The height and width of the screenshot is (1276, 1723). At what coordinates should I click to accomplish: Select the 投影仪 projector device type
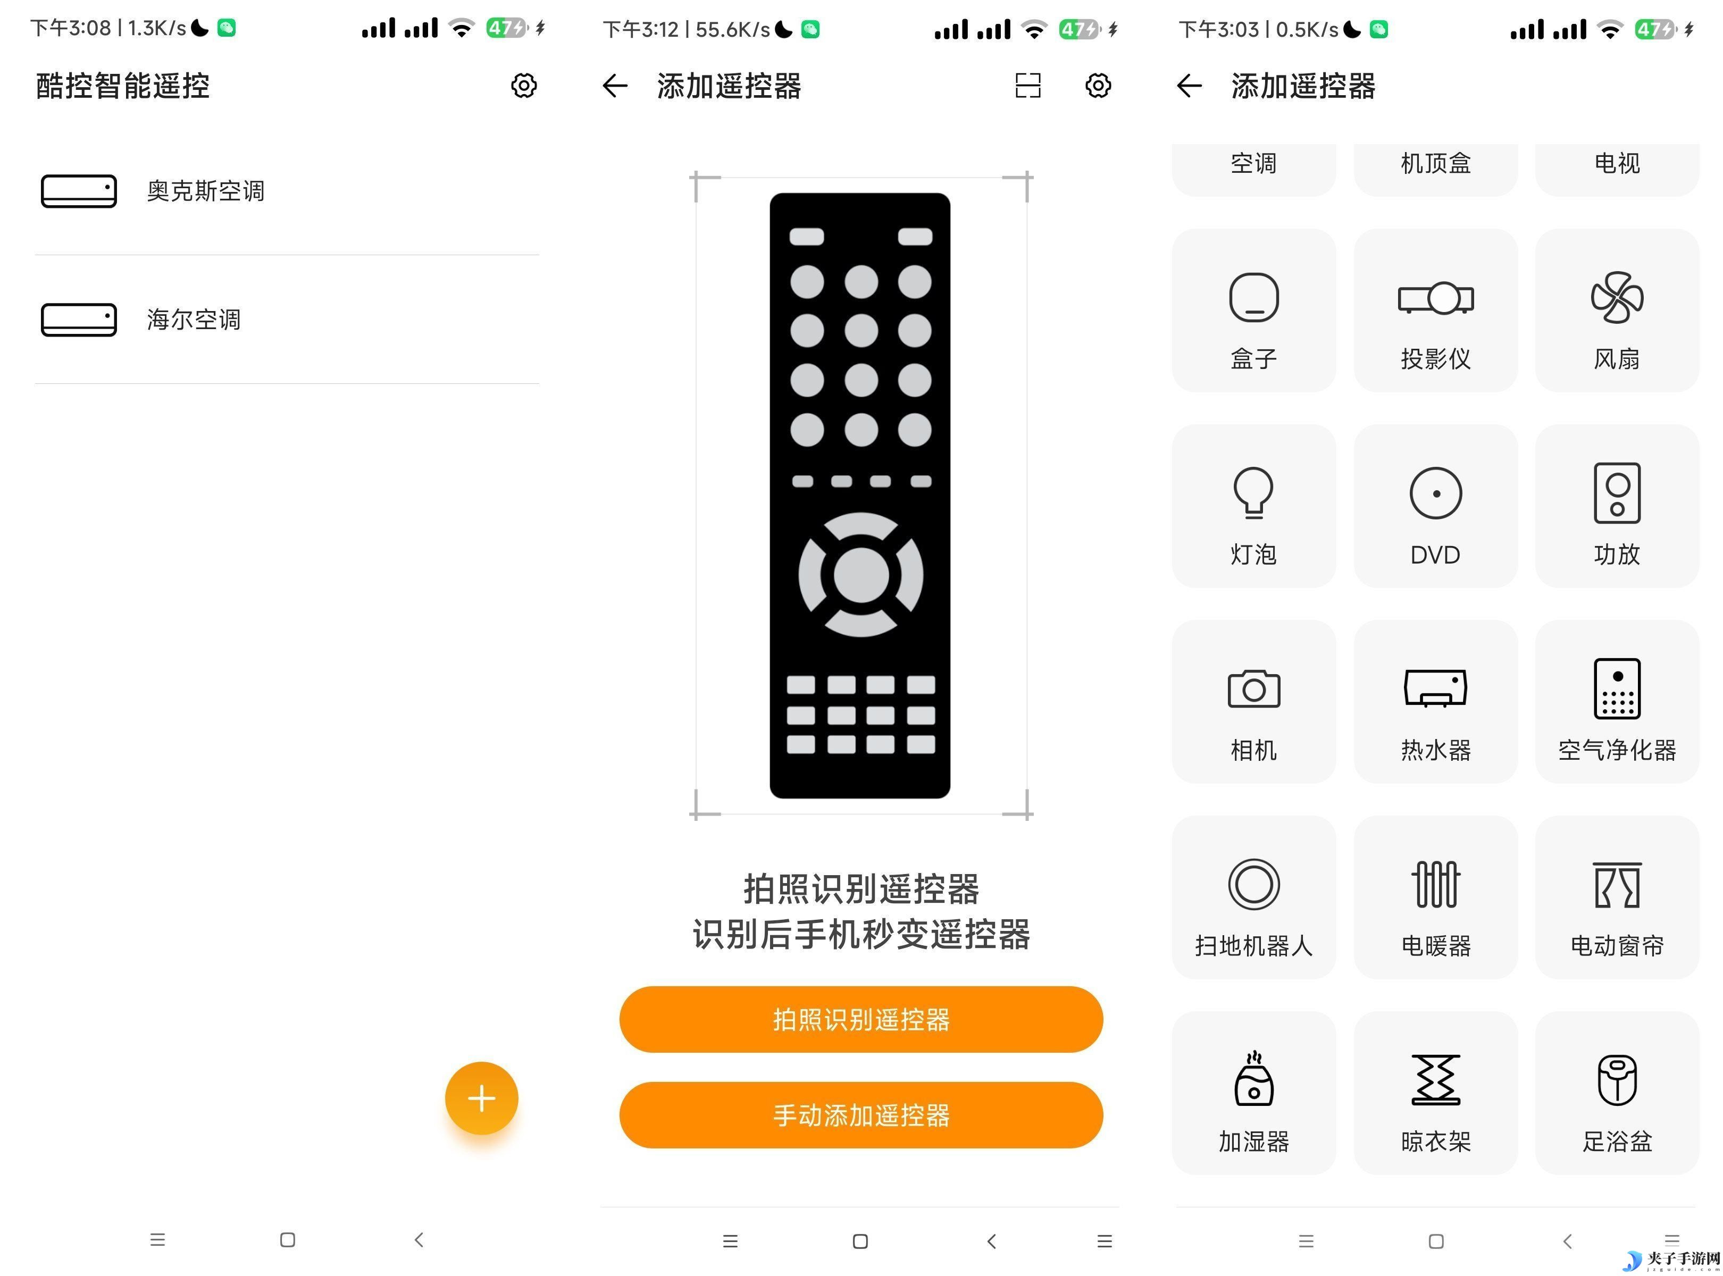(x=1435, y=310)
